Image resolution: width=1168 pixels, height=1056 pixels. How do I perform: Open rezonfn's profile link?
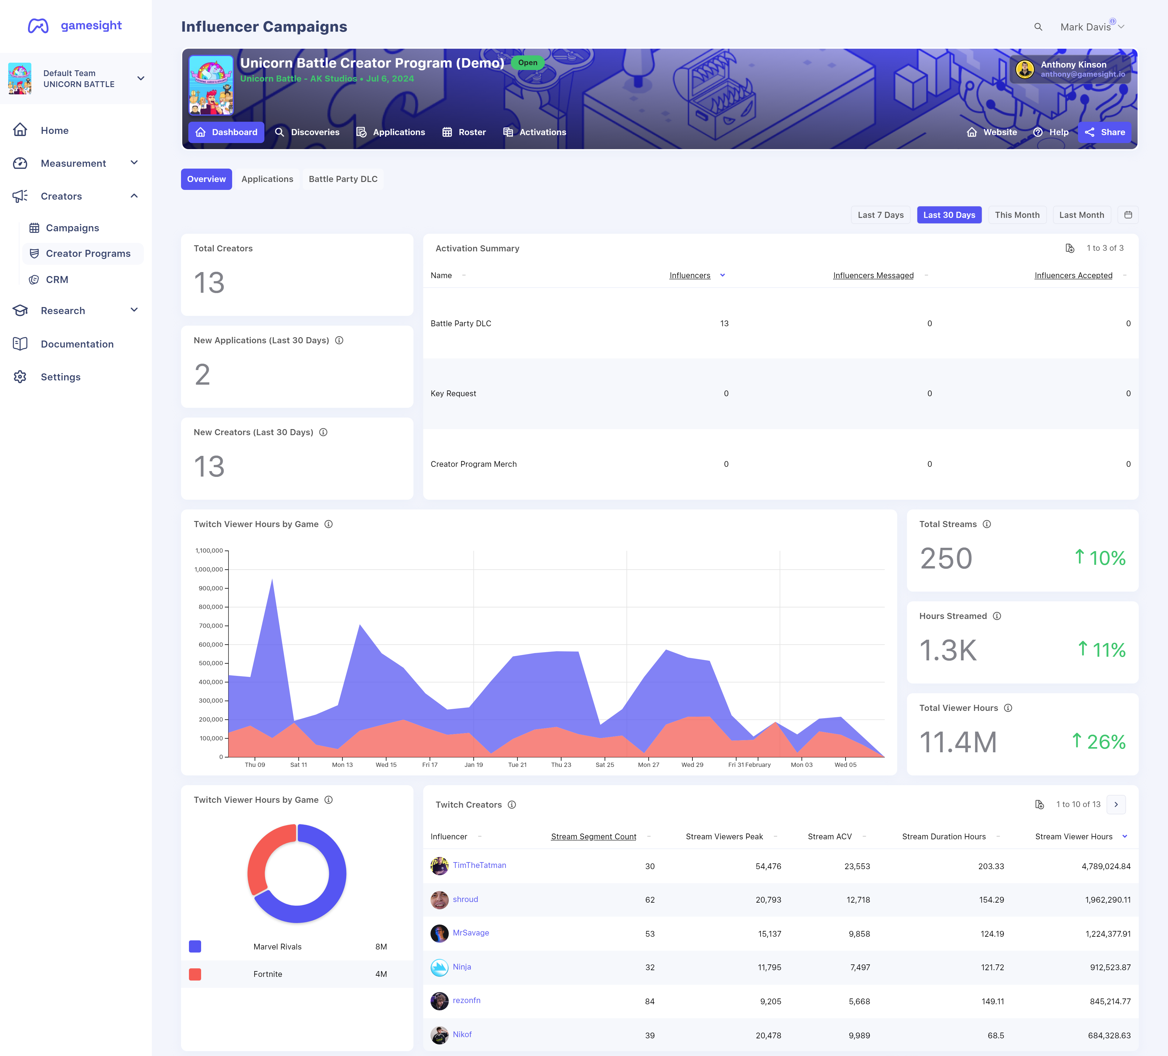(466, 1000)
